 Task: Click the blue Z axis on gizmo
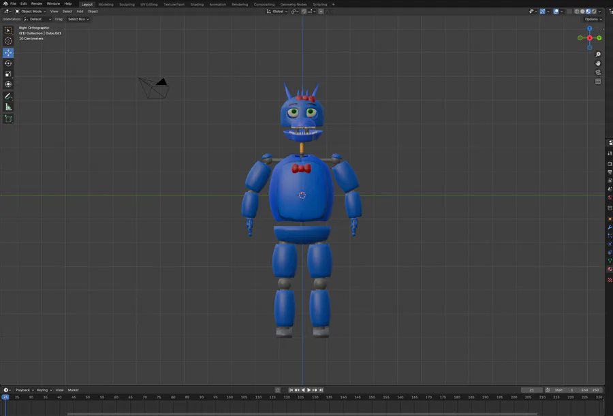[590, 29]
